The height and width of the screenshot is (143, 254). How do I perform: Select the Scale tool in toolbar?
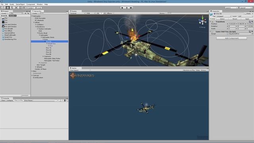[16, 8]
